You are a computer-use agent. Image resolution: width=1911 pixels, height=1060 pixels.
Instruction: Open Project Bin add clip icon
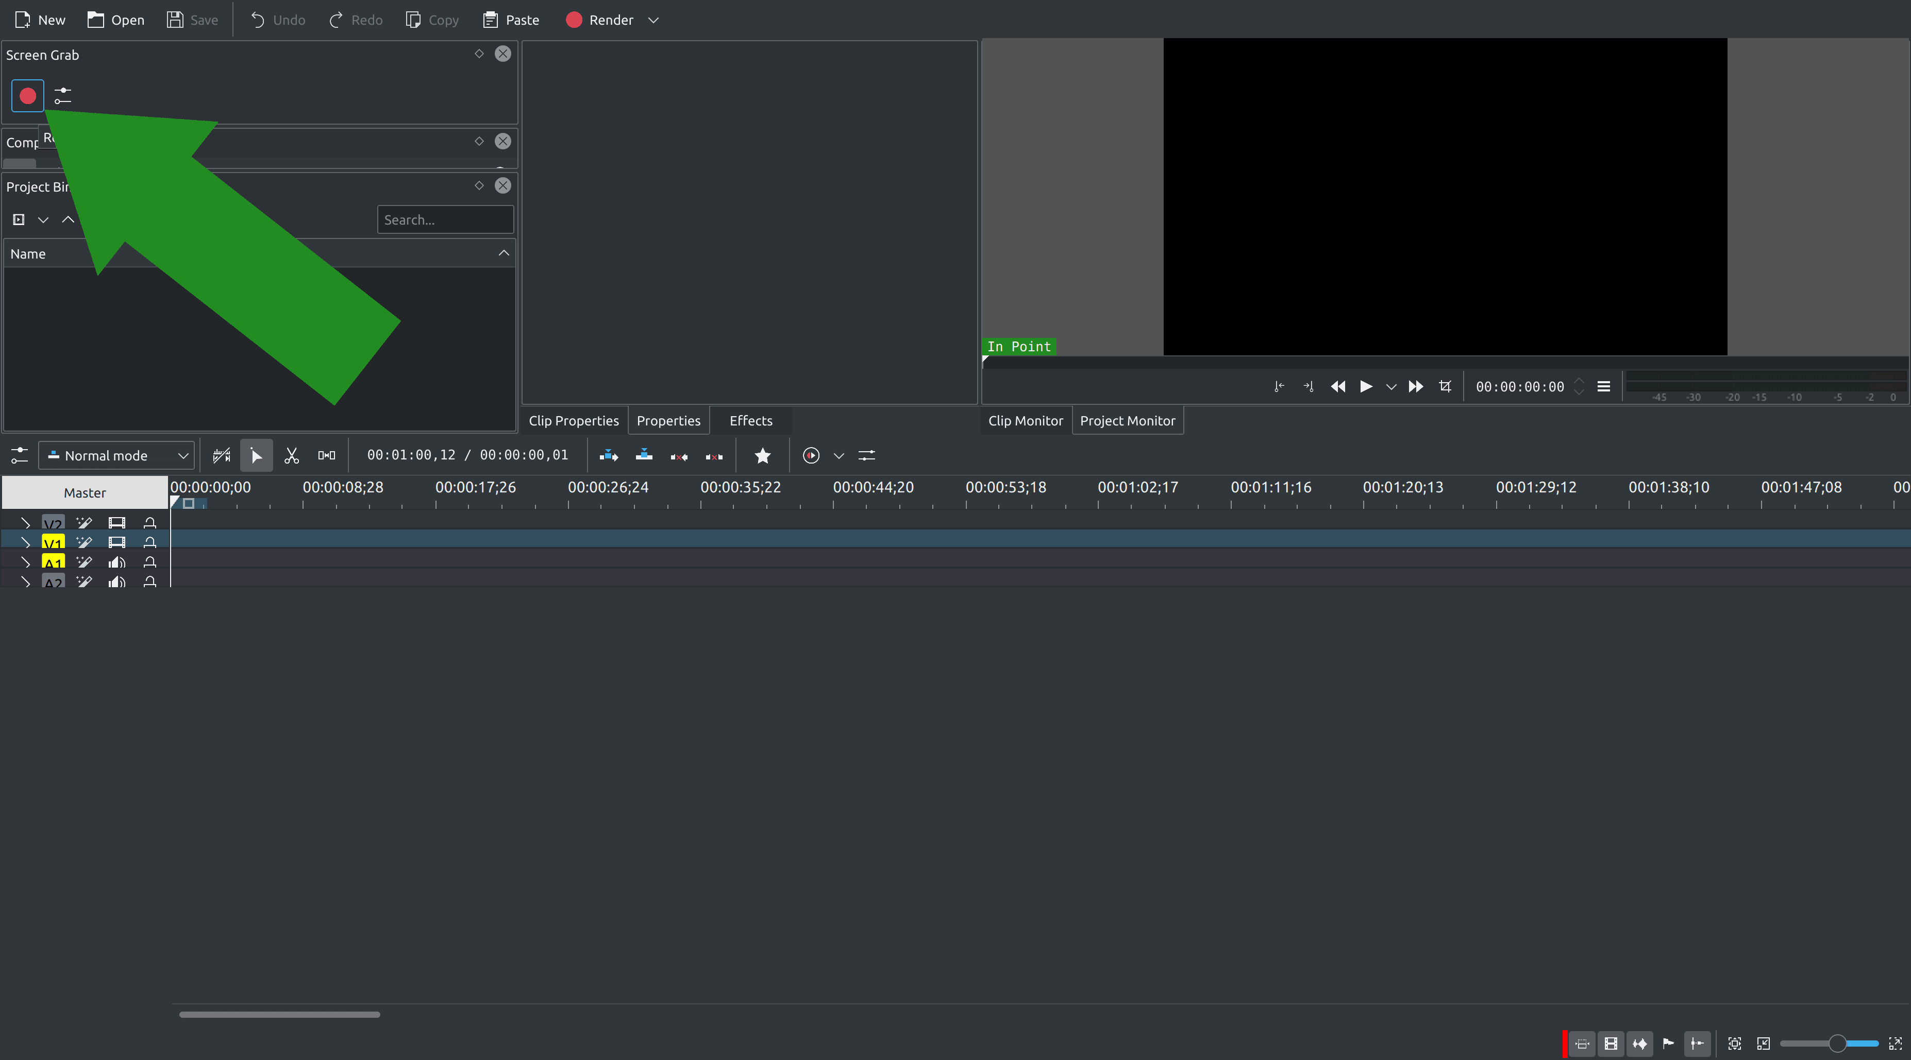point(19,219)
